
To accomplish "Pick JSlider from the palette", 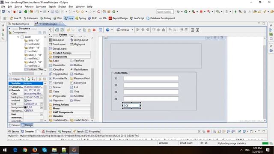I will click(75, 101).
